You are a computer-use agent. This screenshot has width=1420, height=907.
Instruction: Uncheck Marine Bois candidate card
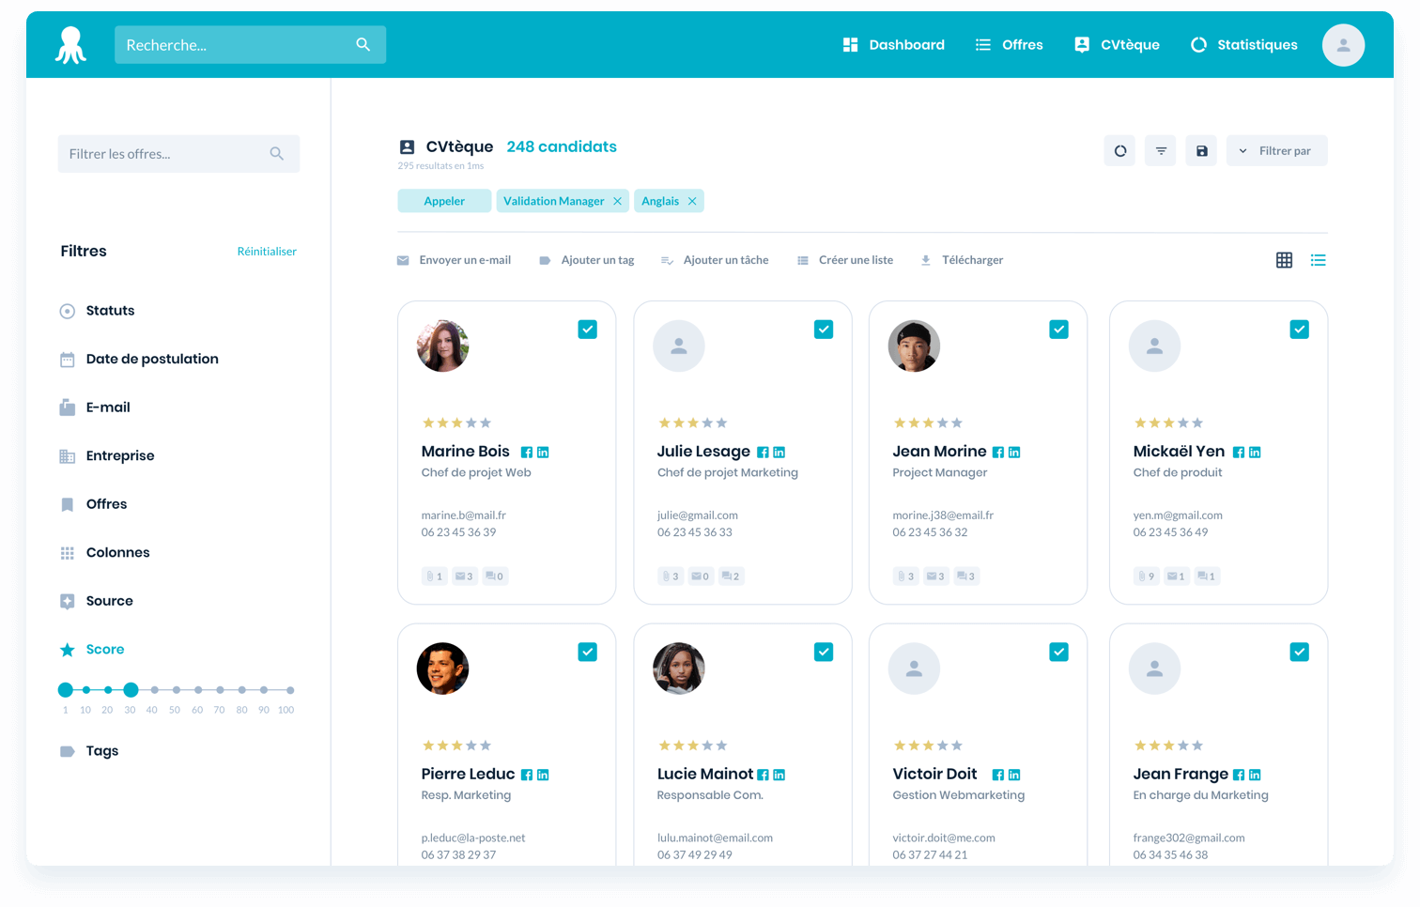tap(587, 330)
